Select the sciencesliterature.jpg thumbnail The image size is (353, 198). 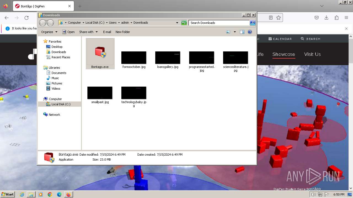236,57
